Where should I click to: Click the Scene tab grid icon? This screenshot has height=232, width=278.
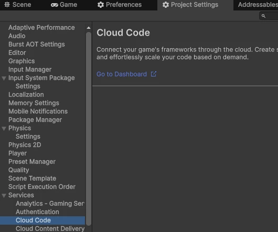[7, 5]
